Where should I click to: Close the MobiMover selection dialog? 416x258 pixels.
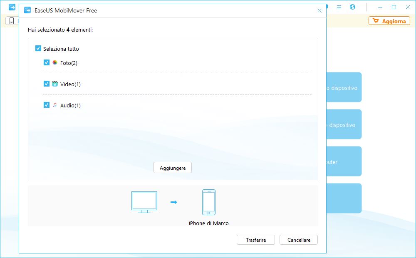[x=319, y=11]
